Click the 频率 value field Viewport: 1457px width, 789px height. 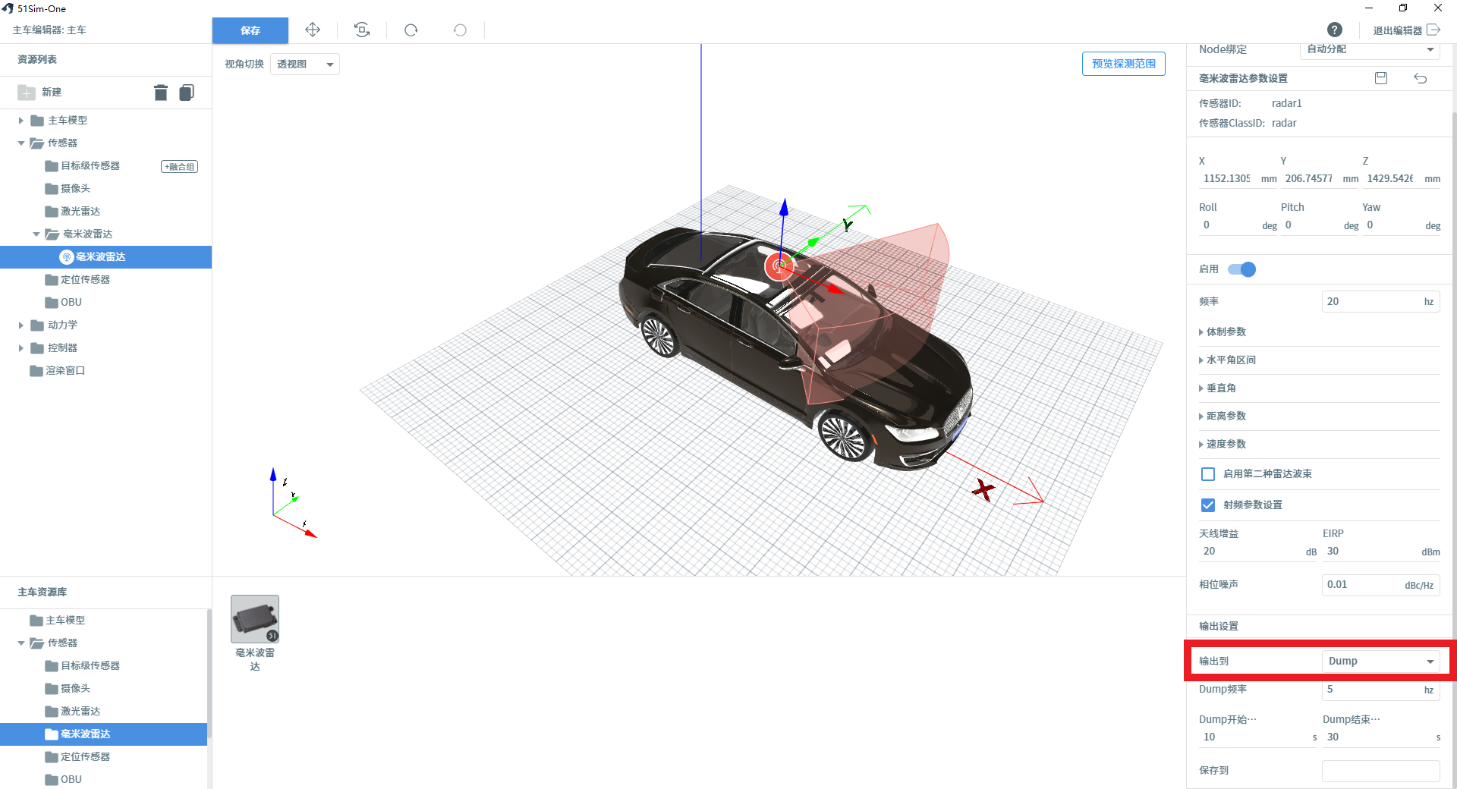(1380, 302)
